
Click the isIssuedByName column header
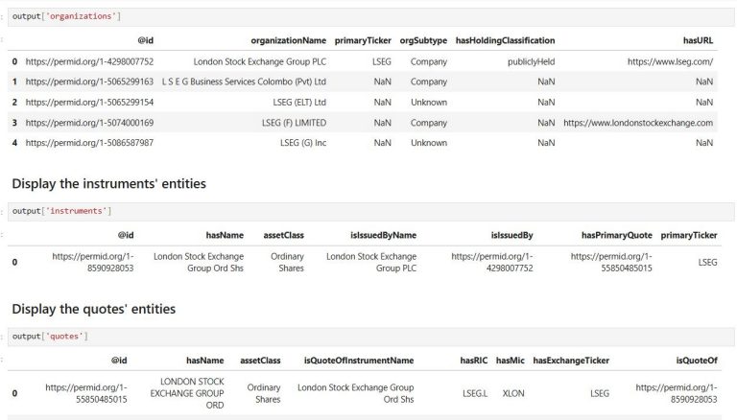(x=383, y=235)
